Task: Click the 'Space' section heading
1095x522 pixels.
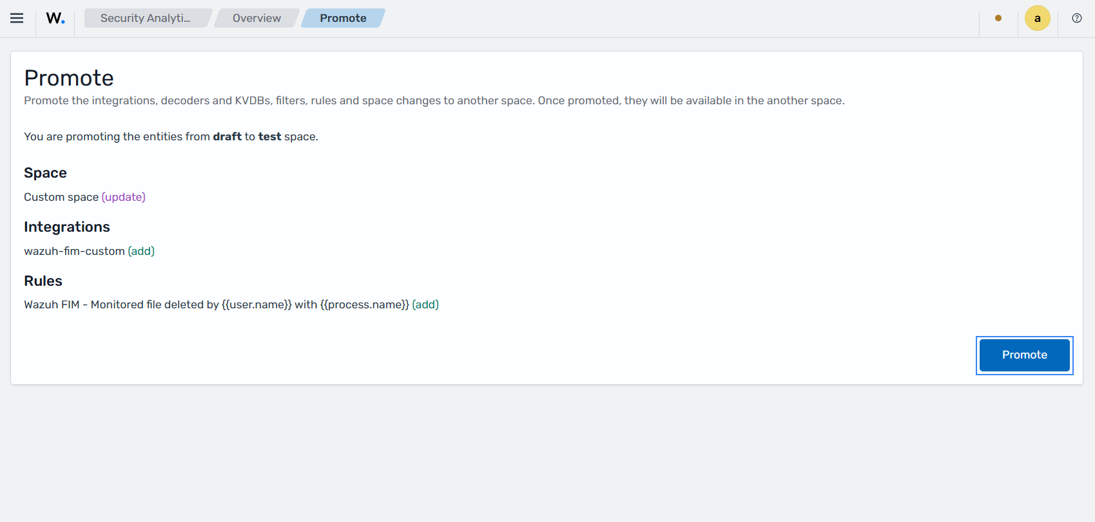Action: point(45,173)
